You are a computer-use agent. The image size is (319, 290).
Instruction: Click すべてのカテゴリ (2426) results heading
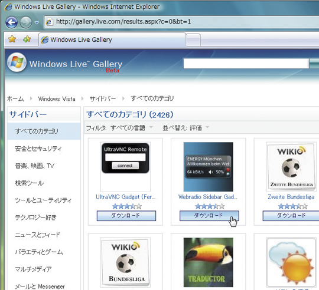tap(130, 115)
